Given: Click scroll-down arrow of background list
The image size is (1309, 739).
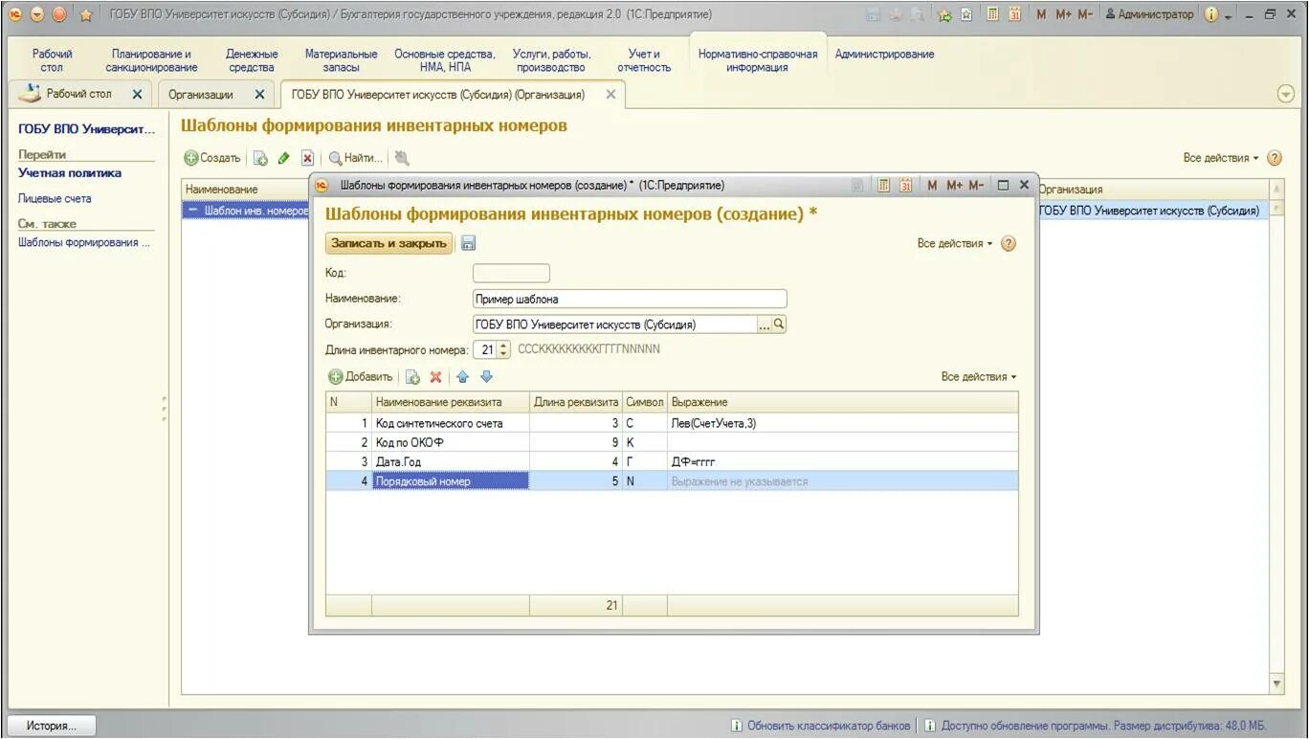Looking at the screenshot, I should [1276, 683].
